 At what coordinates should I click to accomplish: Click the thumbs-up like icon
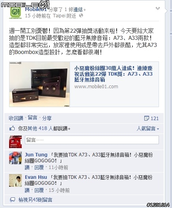click(x=12, y=128)
